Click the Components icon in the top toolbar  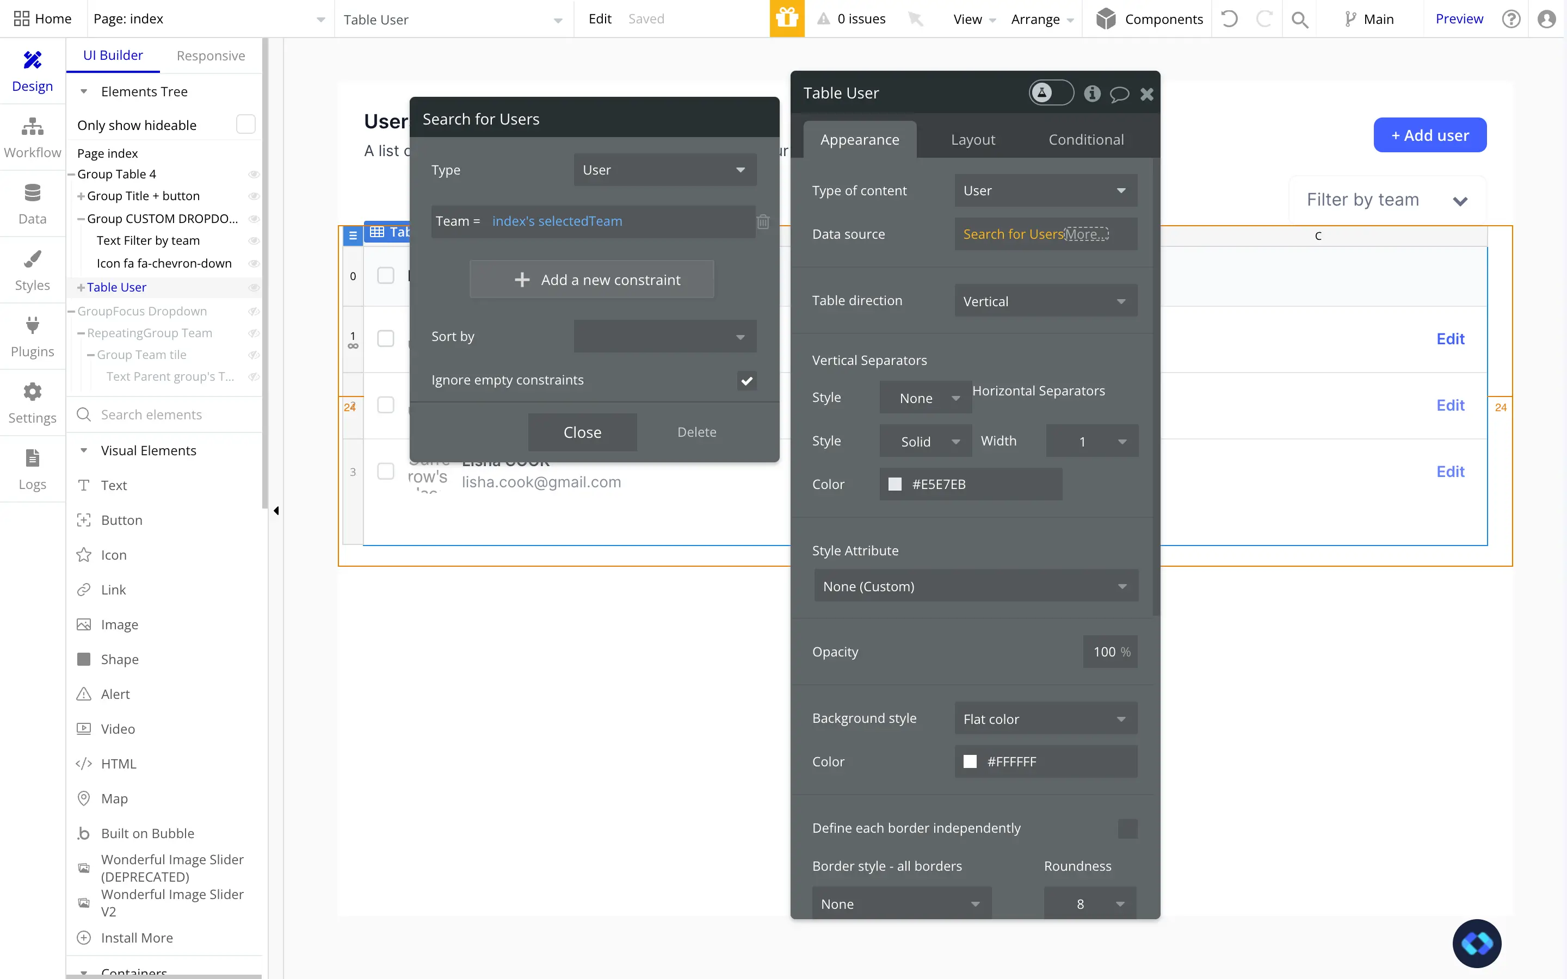tap(1103, 19)
